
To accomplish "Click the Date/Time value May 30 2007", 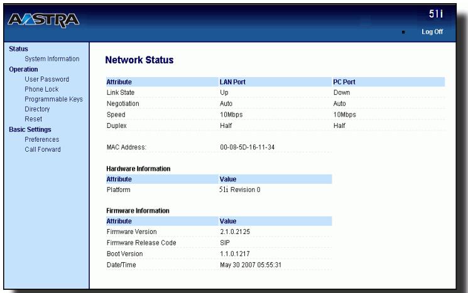I will coord(251,265).
